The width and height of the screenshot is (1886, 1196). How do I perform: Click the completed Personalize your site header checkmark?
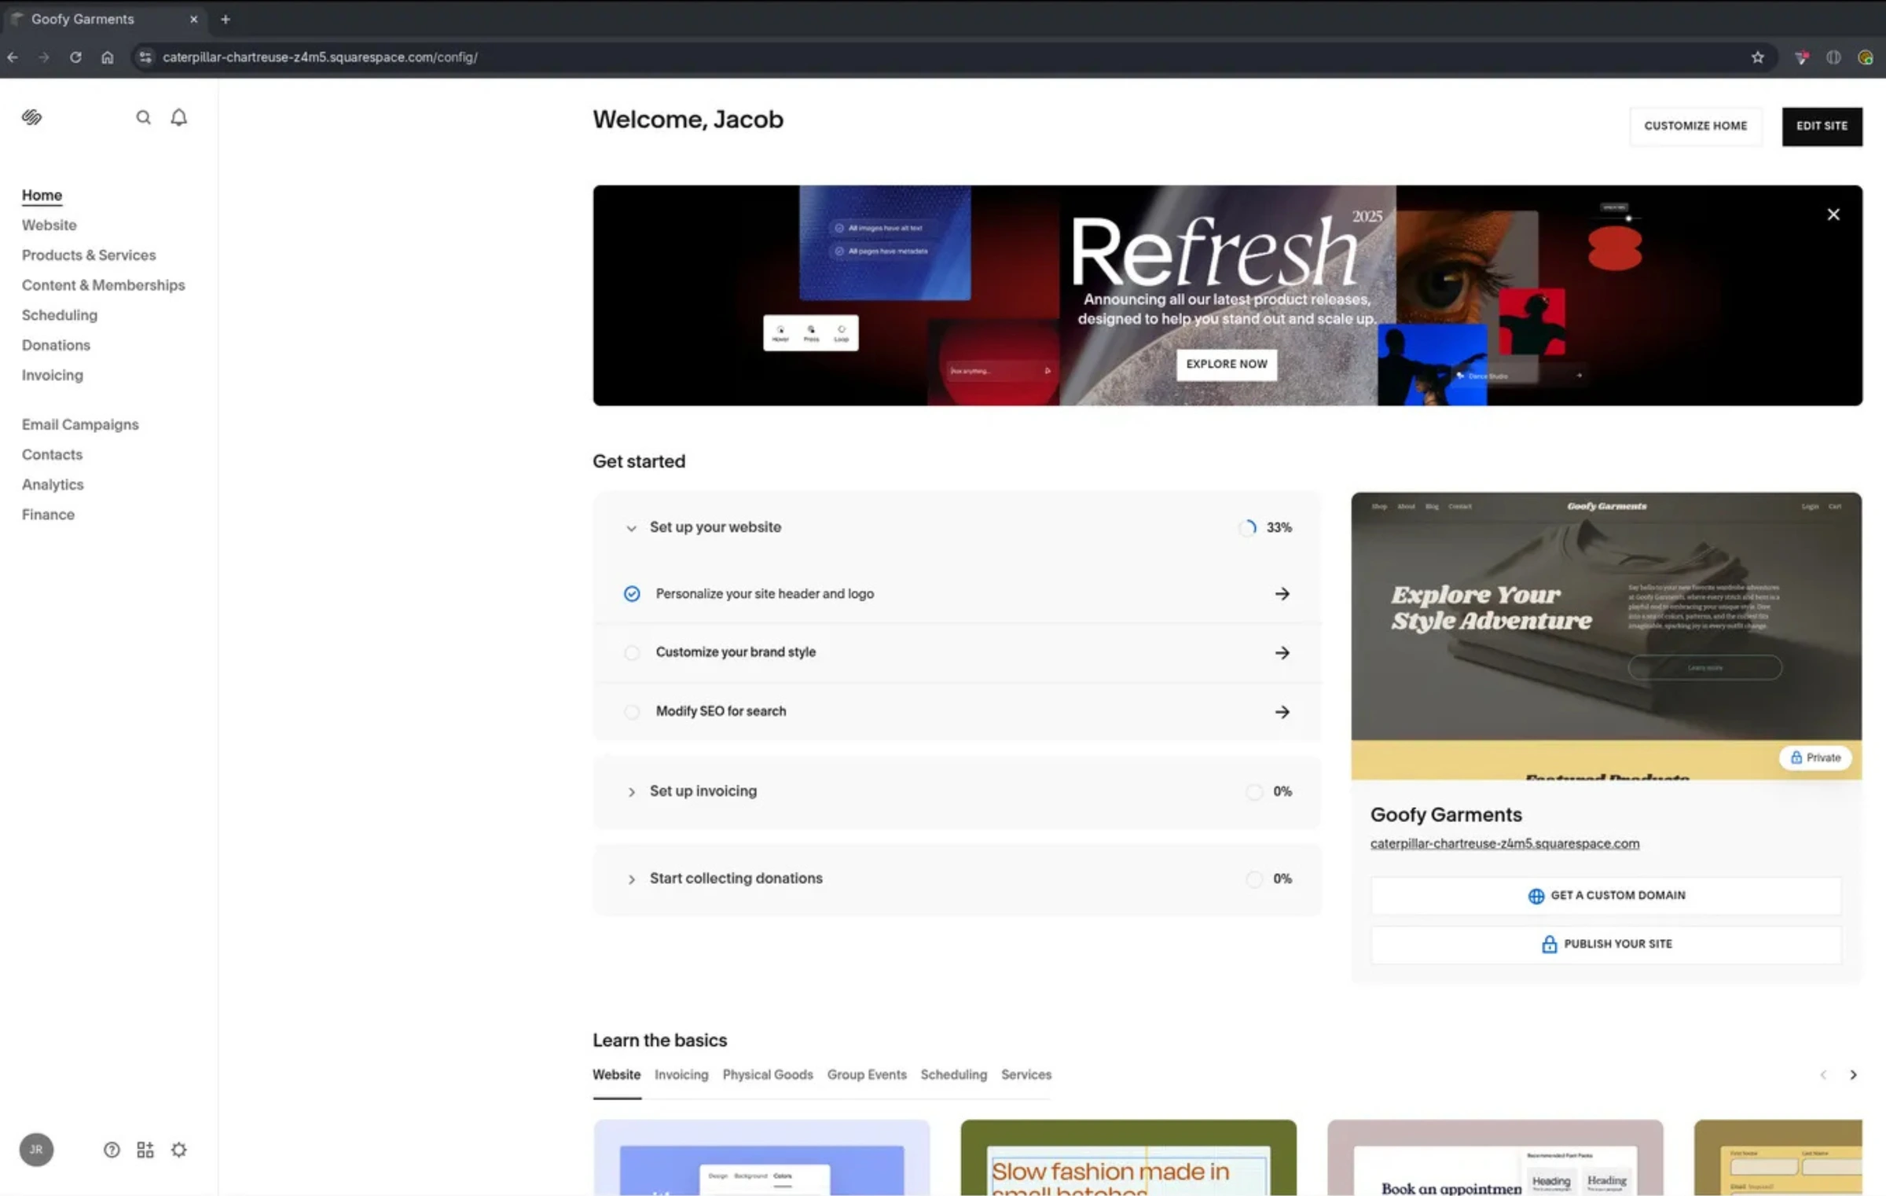click(633, 594)
